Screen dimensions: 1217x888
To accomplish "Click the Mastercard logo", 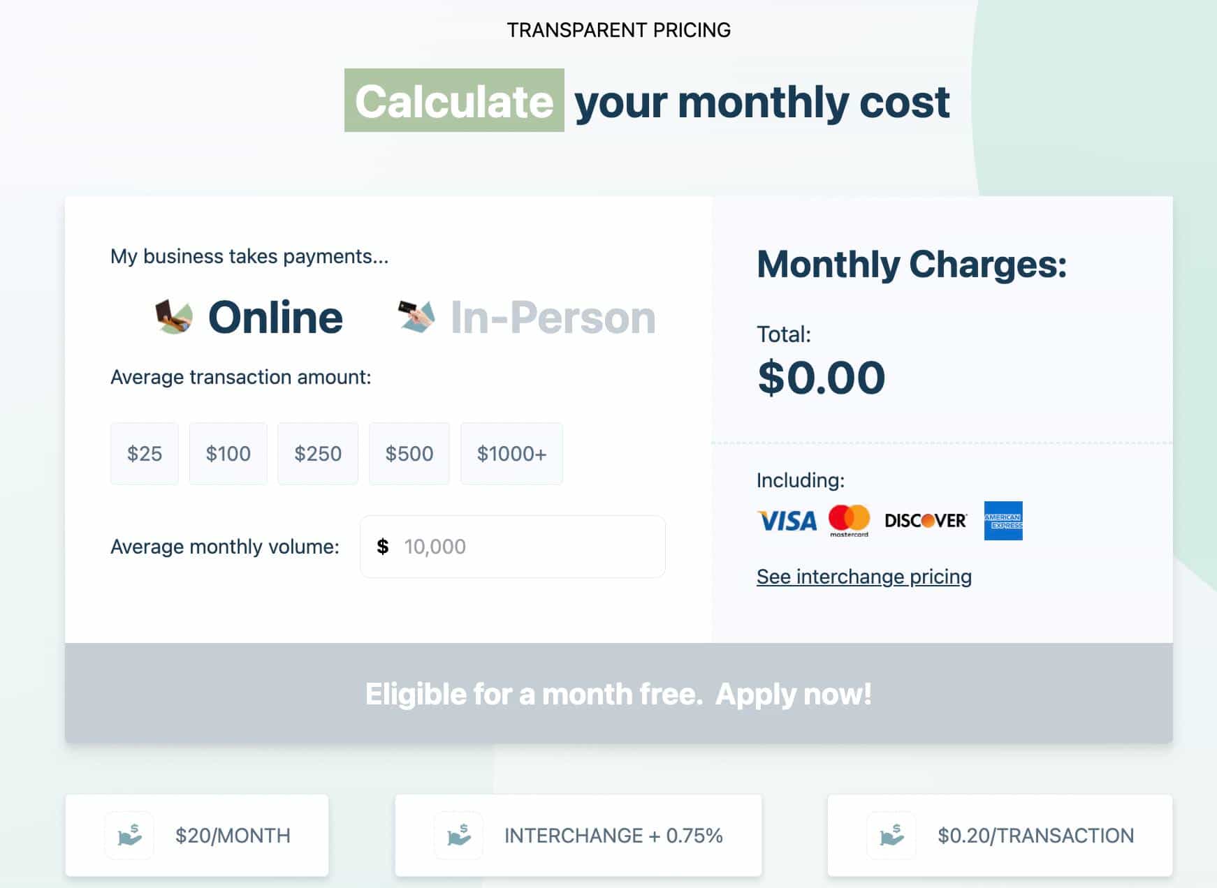I will click(849, 521).
